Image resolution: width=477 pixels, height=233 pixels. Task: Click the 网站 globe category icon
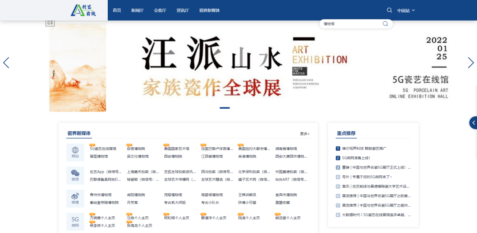[x=75, y=152]
